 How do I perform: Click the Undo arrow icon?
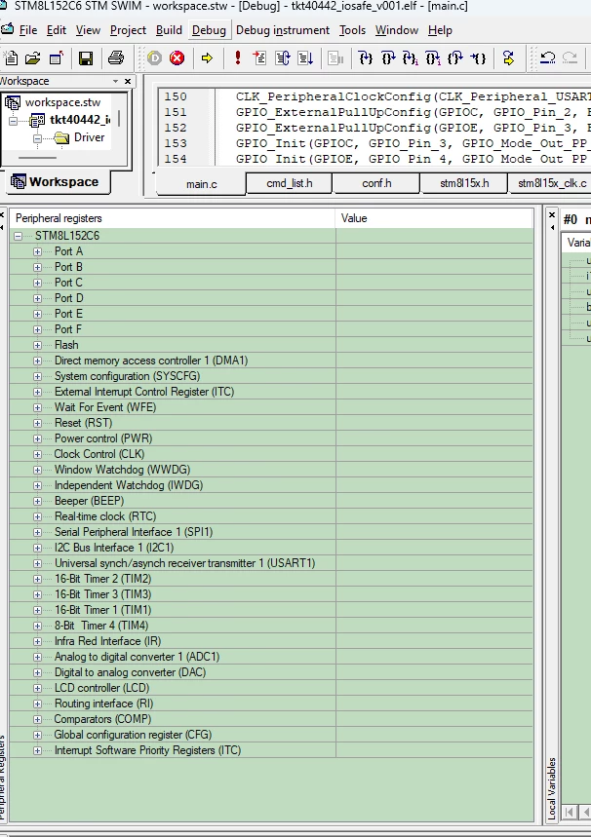548,57
